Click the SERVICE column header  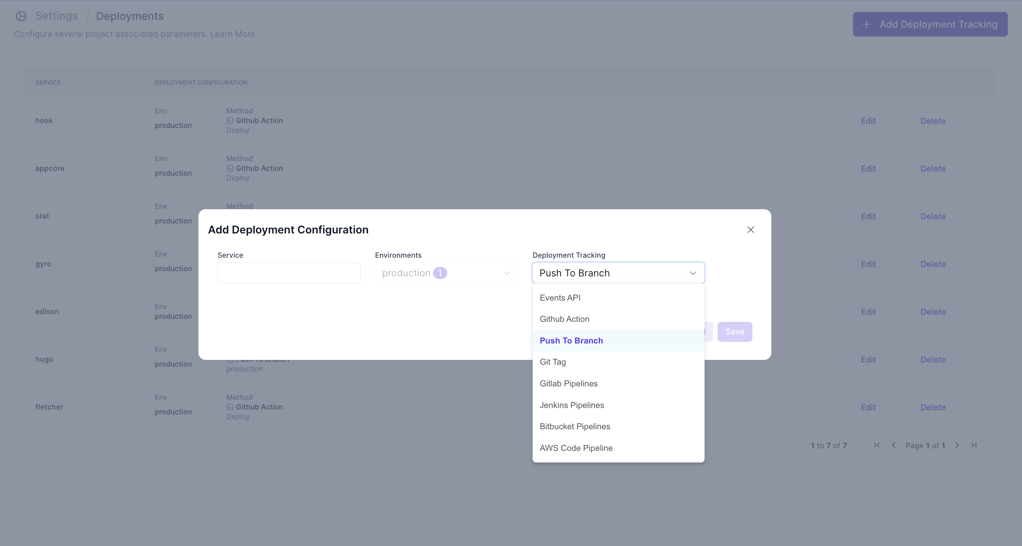(x=48, y=82)
